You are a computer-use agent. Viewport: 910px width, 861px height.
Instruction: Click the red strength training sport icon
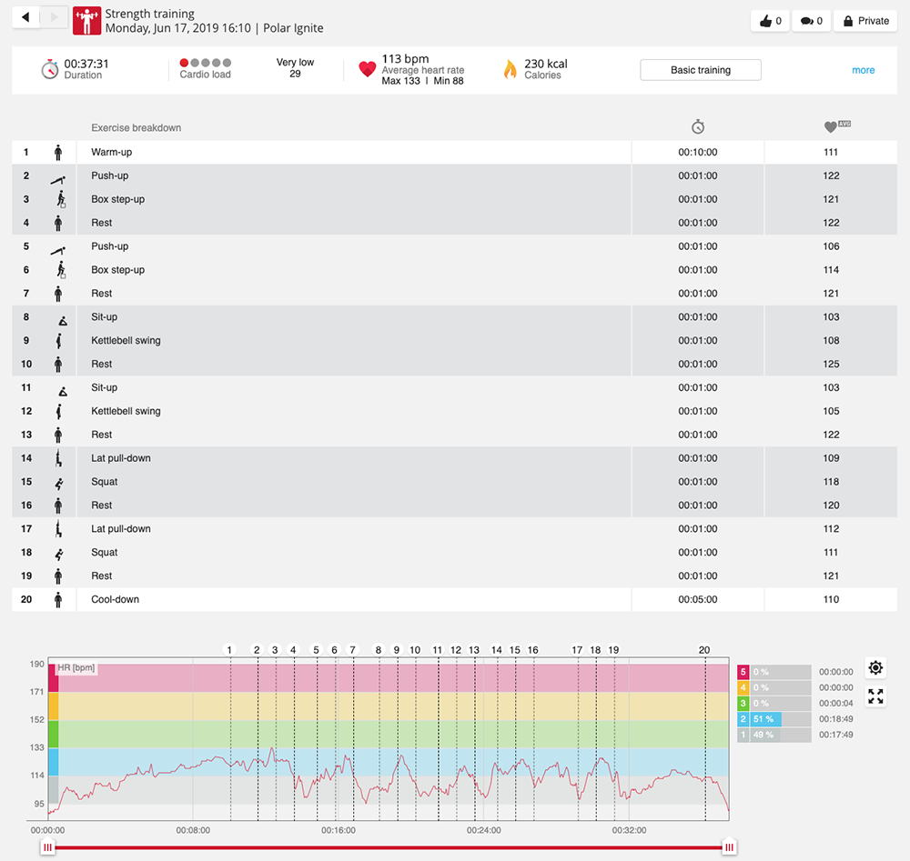point(86,20)
